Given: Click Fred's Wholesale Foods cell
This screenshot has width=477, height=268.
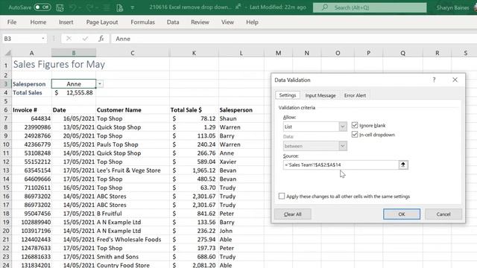Looking at the screenshot, I should coord(133,240).
